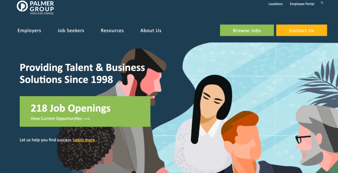Go to the Employee Portal
338x173 pixels.
(302, 4)
